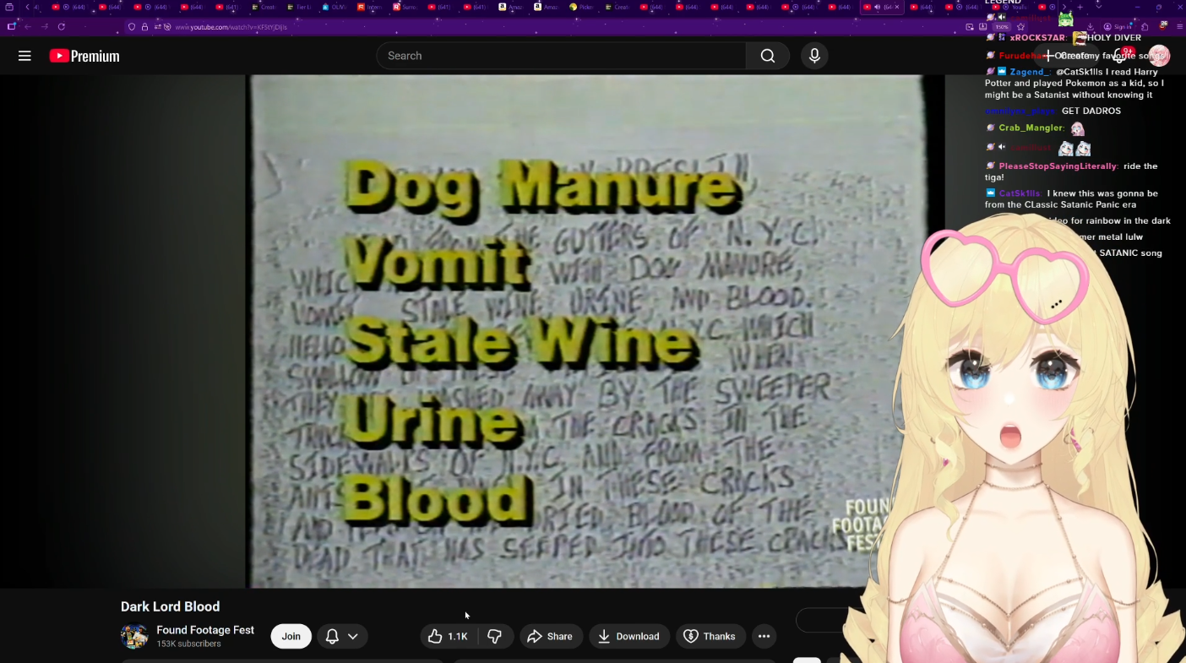Click chat username Crab_Mangler
The height and width of the screenshot is (663, 1186).
pyautogui.click(x=1031, y=128)
